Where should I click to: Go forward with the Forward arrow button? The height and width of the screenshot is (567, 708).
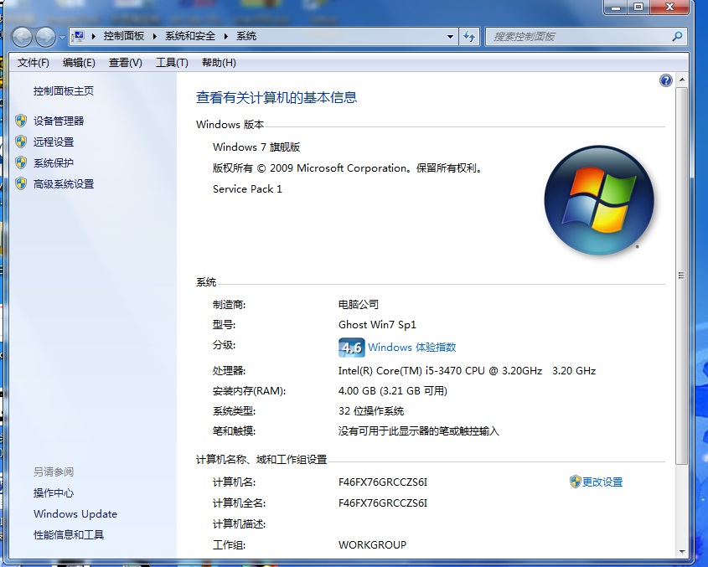click(x=45, y=37)
